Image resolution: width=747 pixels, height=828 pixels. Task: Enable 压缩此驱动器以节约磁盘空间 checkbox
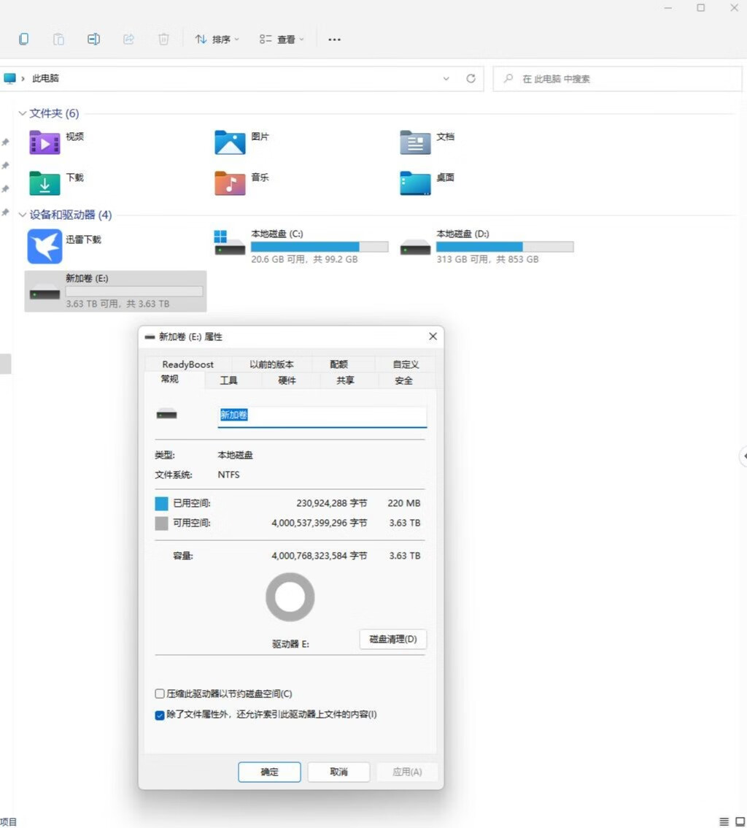tap(159, 694)
